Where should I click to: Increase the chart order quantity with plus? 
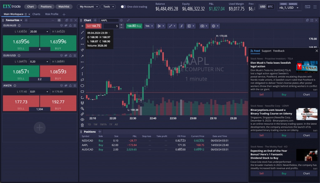click(122, 25)
